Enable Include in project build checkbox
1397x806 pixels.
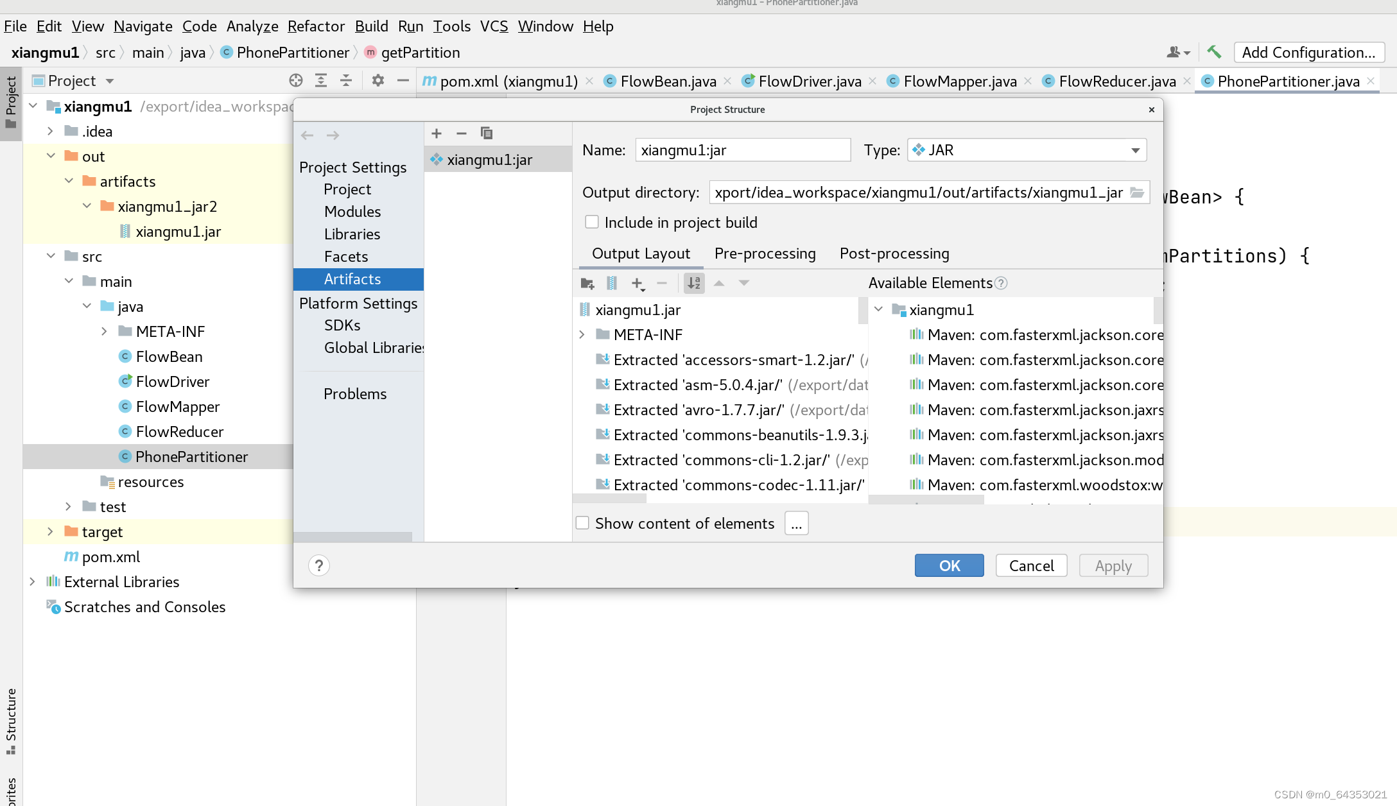(x=592, y=222)
